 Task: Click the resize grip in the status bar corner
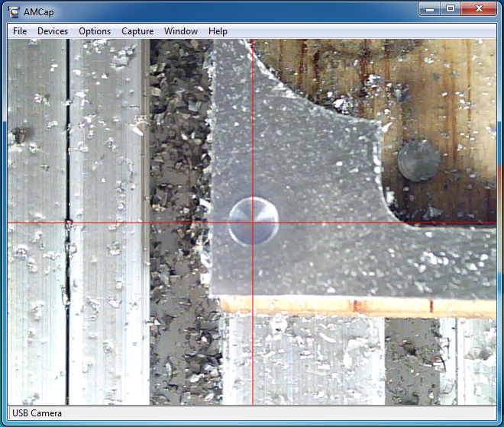(x=492, y=416)
